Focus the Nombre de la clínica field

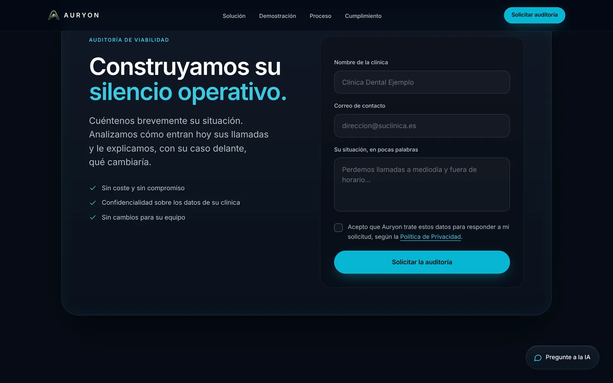coord(422,82)
